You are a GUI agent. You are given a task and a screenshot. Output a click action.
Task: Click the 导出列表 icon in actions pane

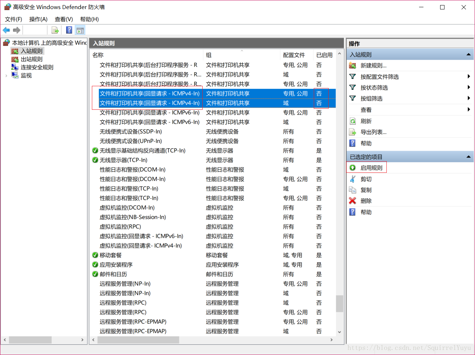click(352, 132)
